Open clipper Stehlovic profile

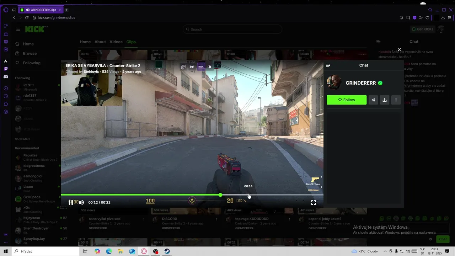[92, 71]
